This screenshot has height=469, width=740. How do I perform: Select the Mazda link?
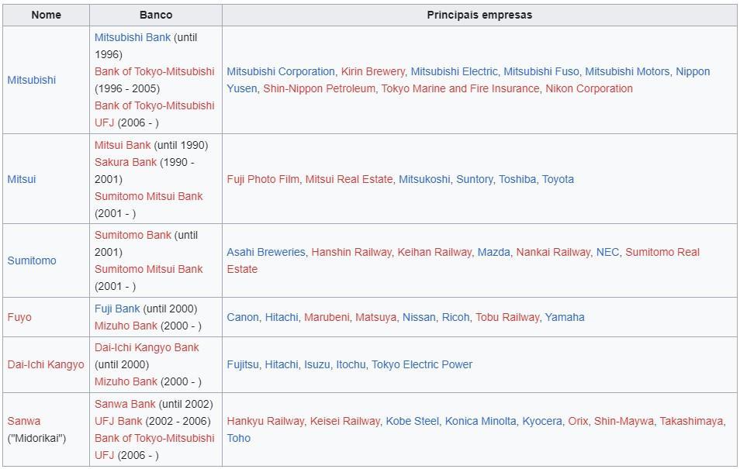tap(493, 253)
